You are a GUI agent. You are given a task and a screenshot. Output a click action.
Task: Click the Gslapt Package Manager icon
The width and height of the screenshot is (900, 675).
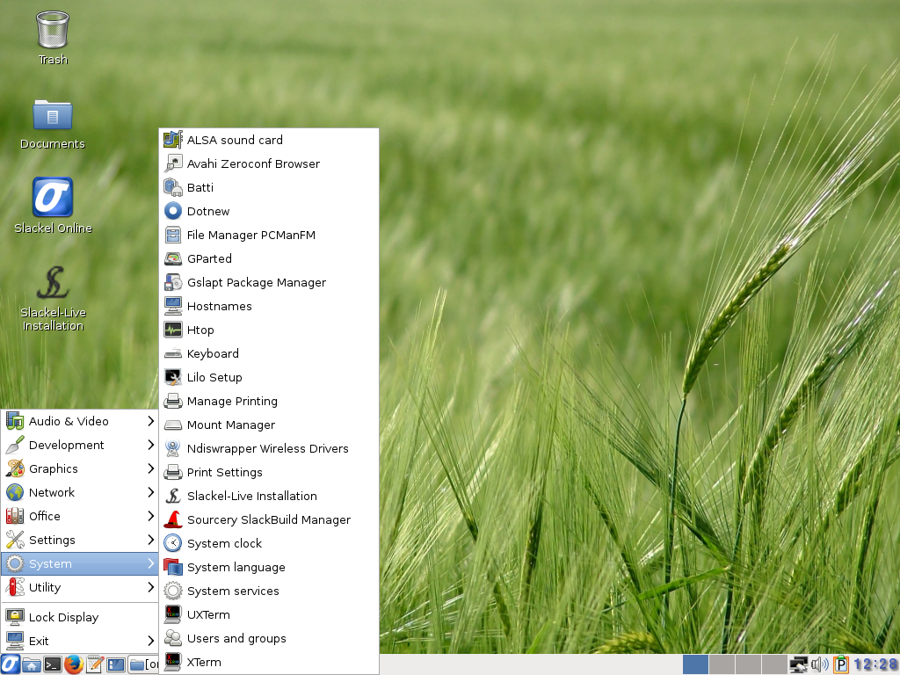pyautogui.click(x=173, y=282)
